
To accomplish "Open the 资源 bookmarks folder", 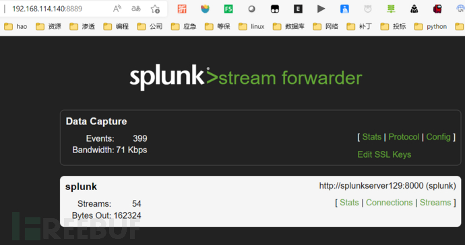I will tap(49, 27).
